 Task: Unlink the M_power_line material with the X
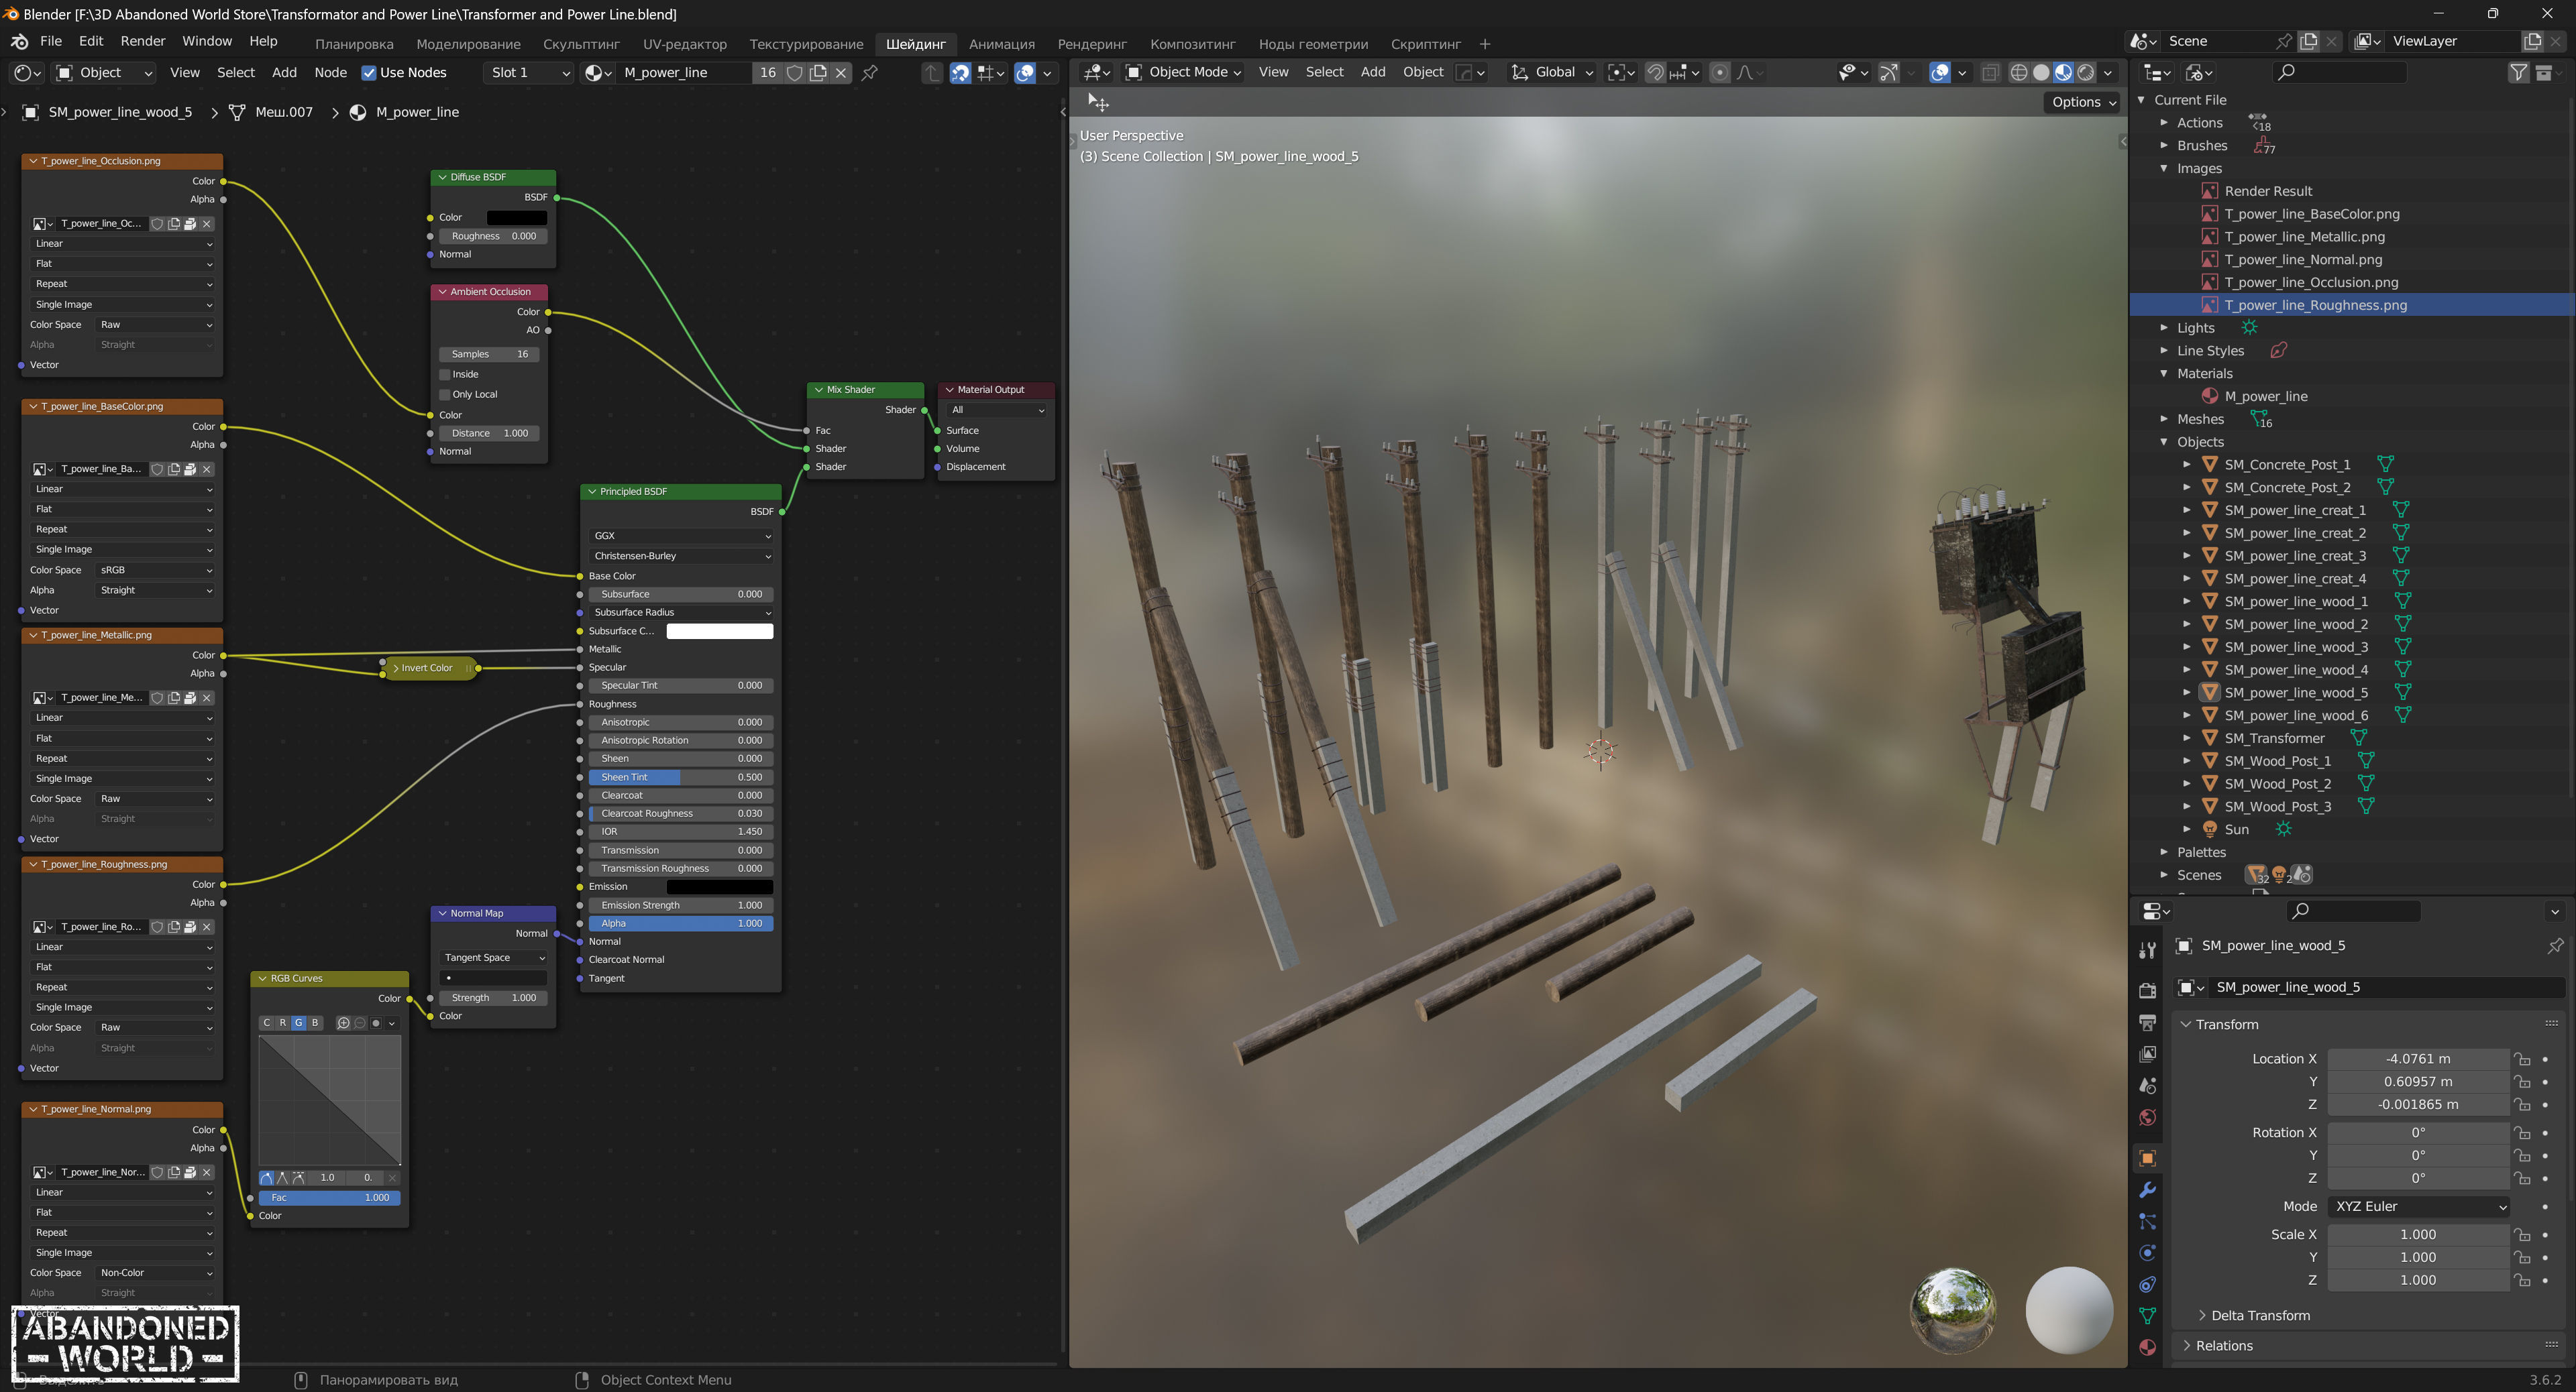[842, 72]
